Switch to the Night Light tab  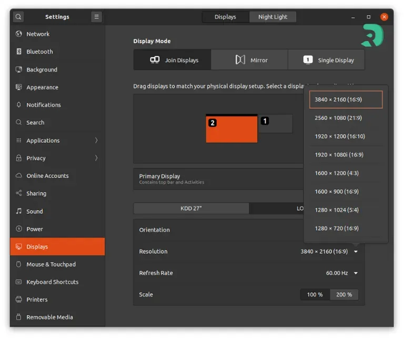coord(272,17)
